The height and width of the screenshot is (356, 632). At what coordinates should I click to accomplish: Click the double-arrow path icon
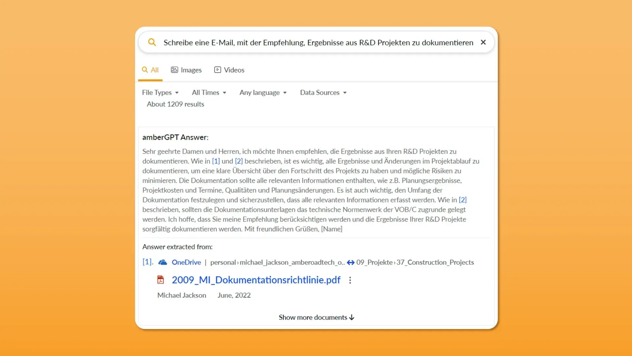(x=351, y=262)
